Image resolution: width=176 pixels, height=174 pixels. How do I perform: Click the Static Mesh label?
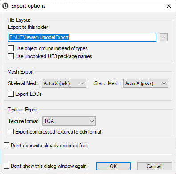click(x=107, y=83)
